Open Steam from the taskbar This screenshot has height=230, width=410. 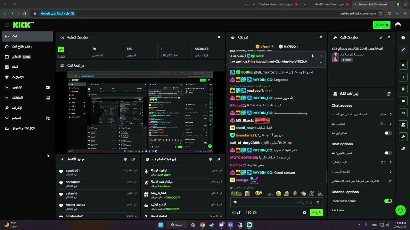point(212,225)
